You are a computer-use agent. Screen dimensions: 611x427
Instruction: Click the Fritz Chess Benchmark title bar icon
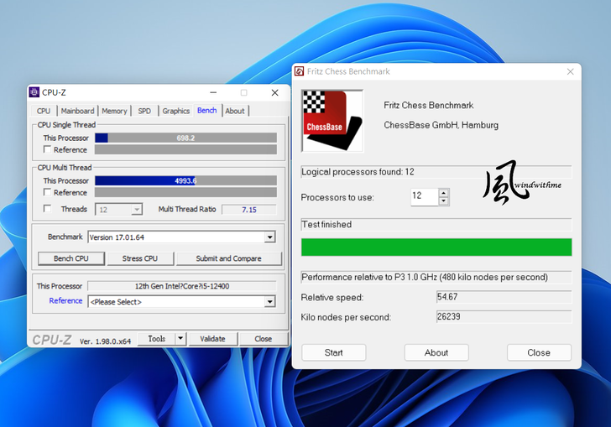tap(300, 72)
